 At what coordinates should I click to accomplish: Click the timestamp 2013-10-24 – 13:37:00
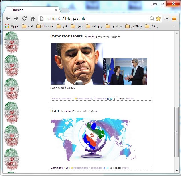pyautogui.click(x=109, y=37)
